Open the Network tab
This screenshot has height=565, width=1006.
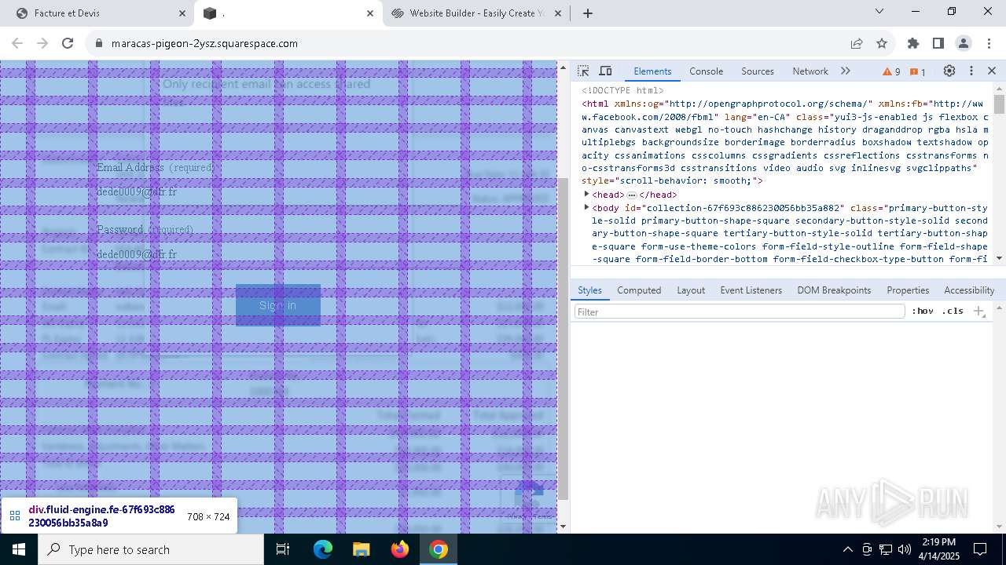(810, 71)
